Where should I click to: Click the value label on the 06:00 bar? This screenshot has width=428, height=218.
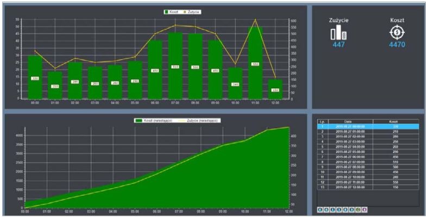click(x=155, y=70)
